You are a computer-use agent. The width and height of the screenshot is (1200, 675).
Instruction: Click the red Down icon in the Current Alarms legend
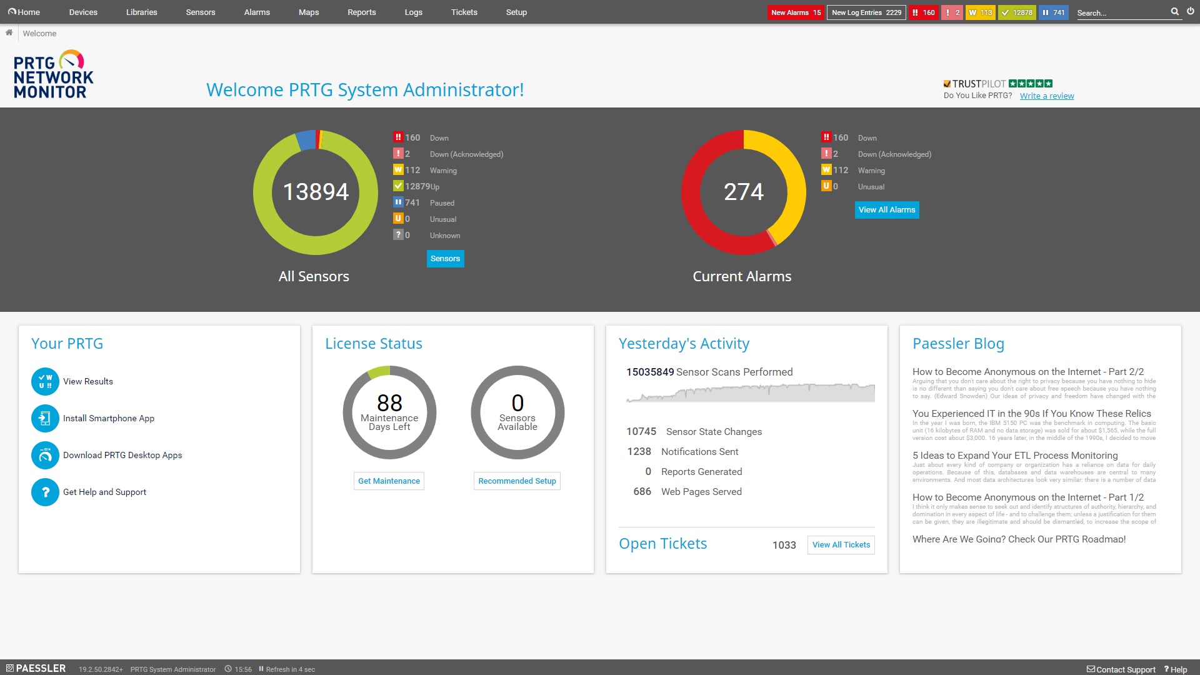[x=826, y=137]
